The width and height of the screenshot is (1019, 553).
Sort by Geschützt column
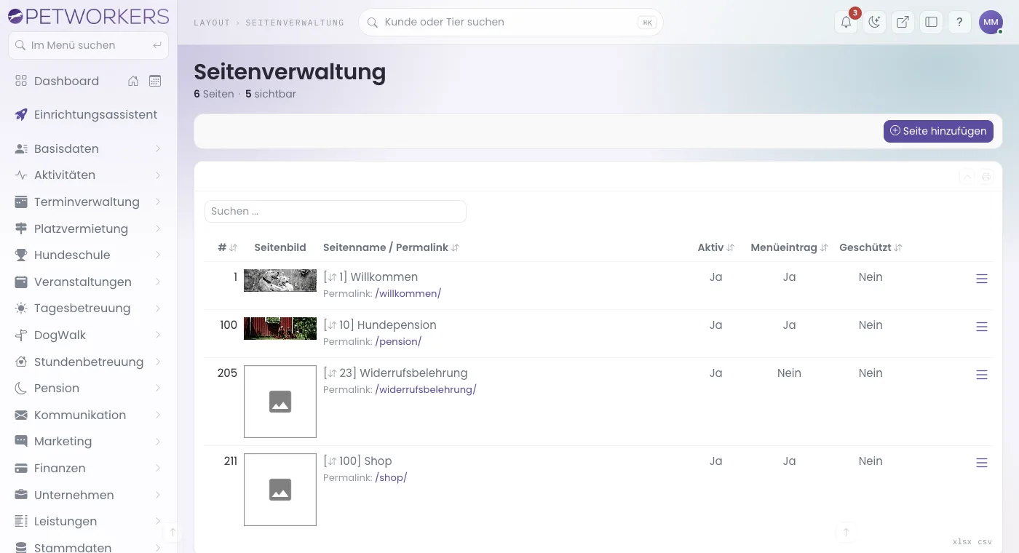tap(871, 247)
